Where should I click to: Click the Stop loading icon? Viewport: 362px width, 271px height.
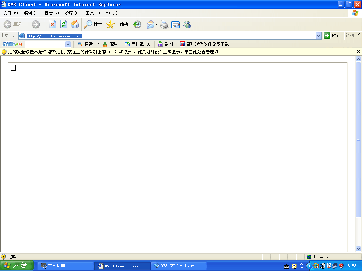pos(52,24)
